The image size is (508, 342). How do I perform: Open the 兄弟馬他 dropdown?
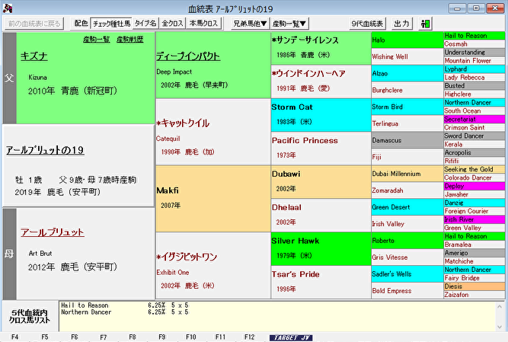coord(250,24)
